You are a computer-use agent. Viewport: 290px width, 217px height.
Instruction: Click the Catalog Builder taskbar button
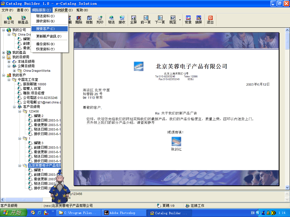169,213
